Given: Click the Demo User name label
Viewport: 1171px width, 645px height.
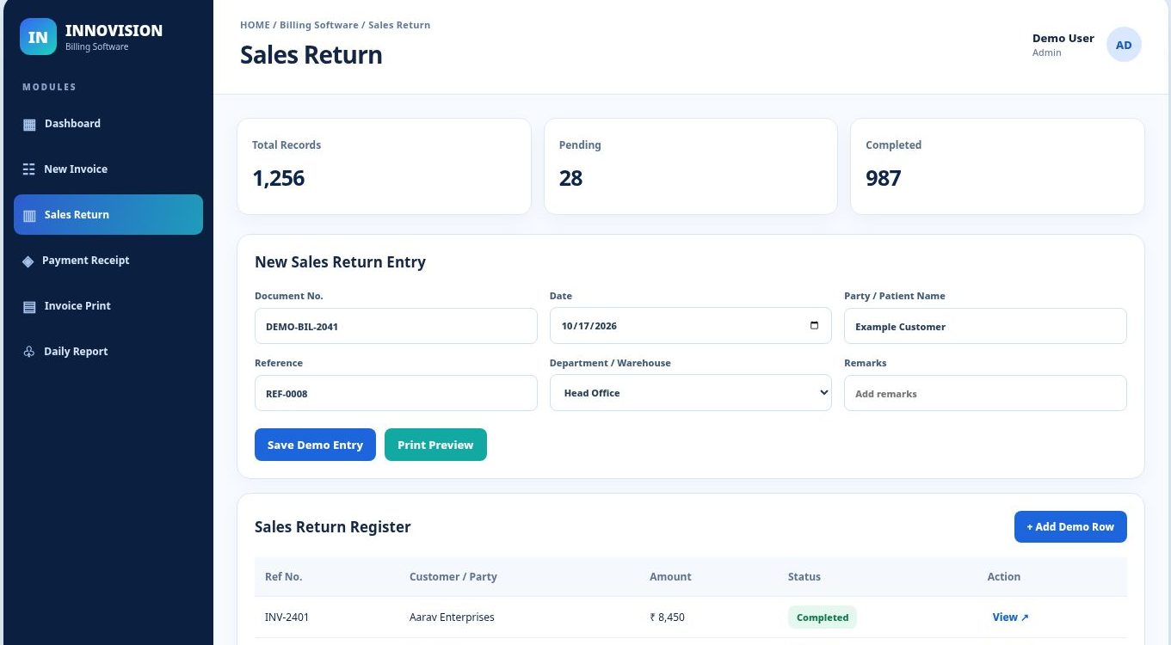Looking at the screenshot, I should [1063, 38].
